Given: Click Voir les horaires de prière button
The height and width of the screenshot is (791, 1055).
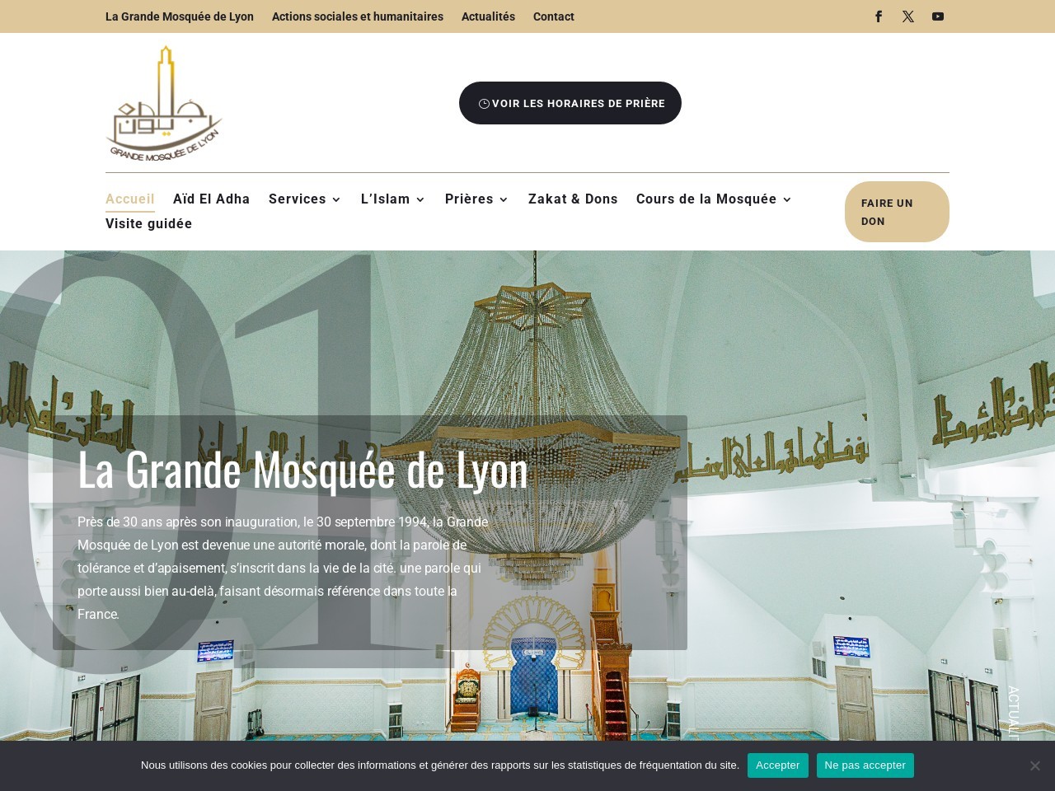Looking at the screenshot, I should coord(570,103).
